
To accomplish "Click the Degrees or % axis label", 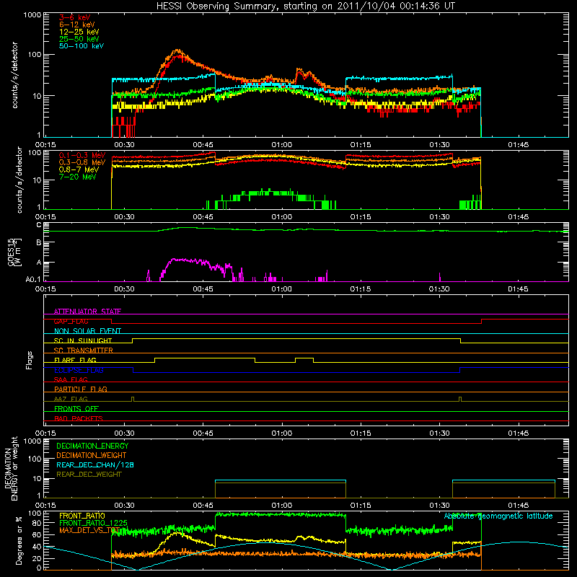I will coord(19,540).
